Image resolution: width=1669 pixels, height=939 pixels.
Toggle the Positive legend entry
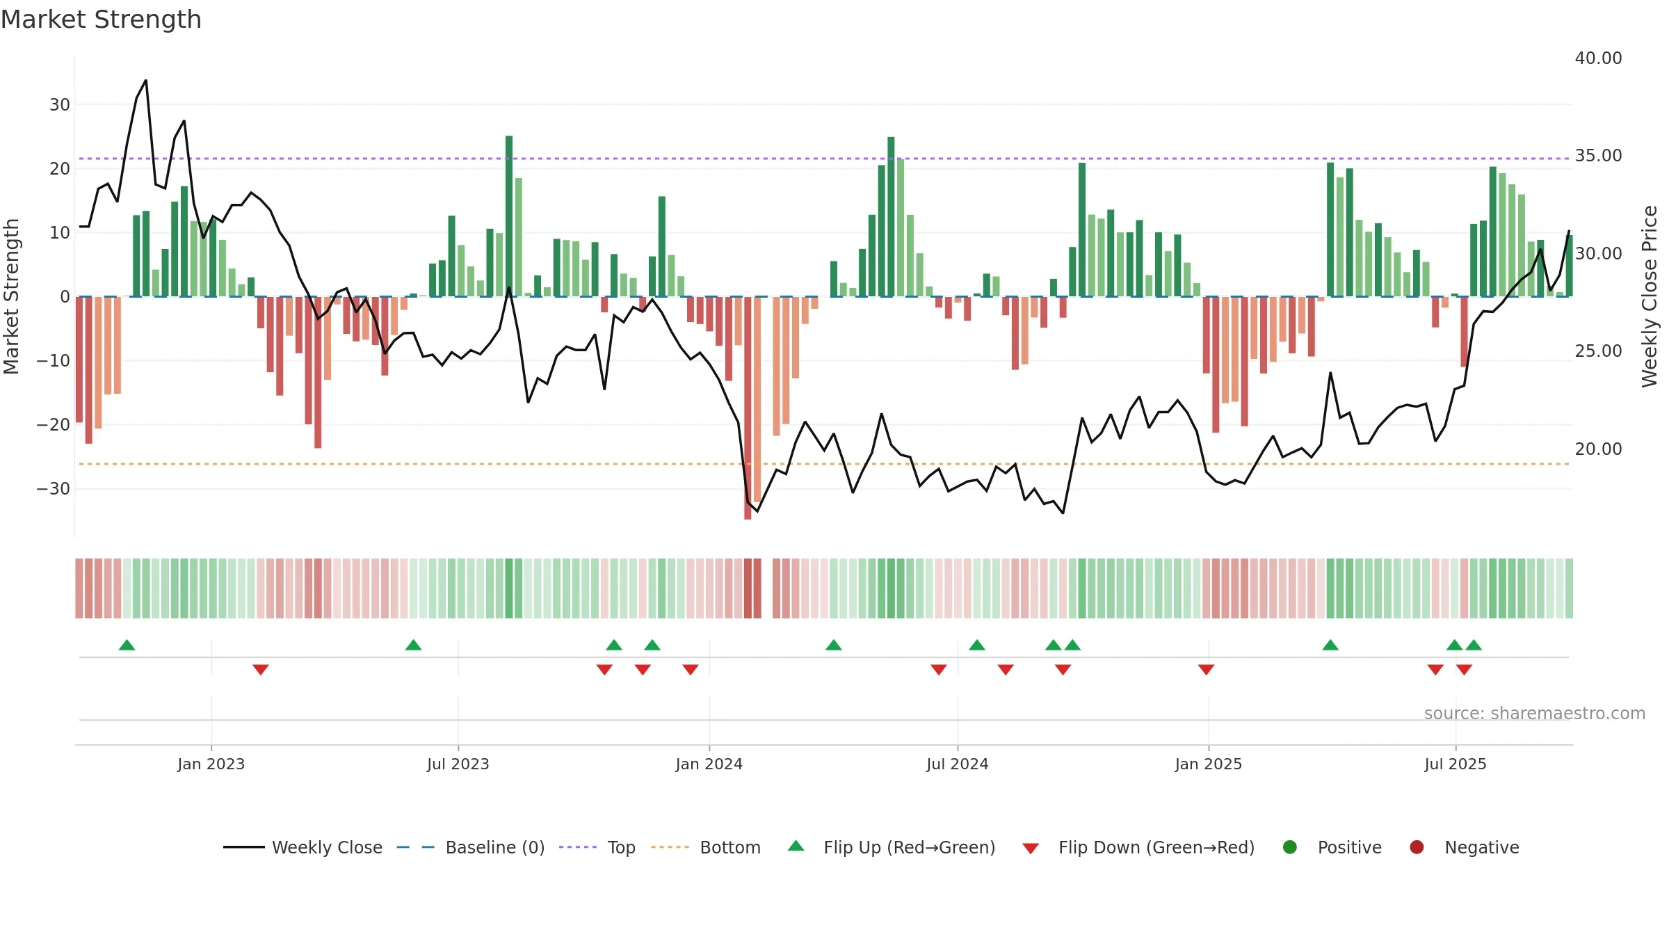(x=1332, y=847)
